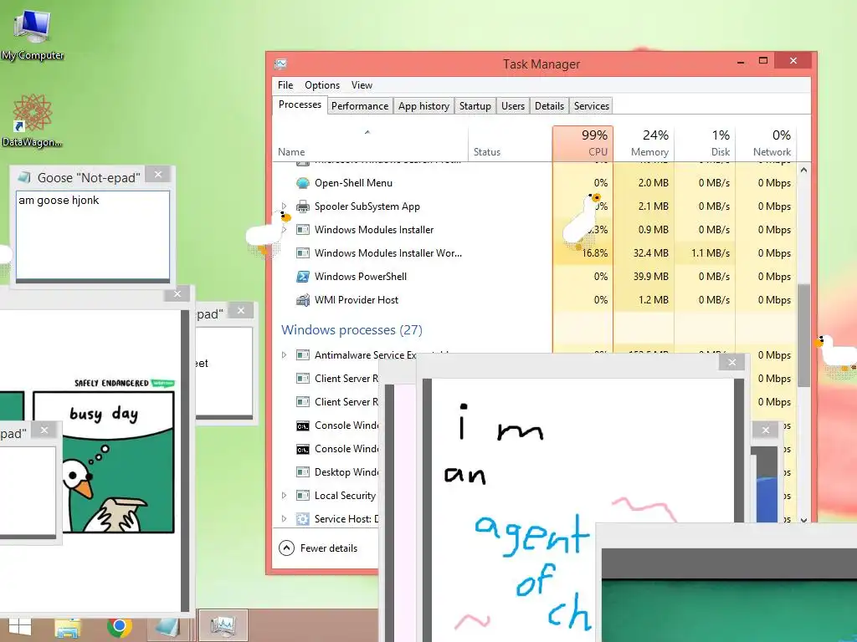857x642 pixels.
Task: Click the second Client Server process icon
Action: pos(303,402)
